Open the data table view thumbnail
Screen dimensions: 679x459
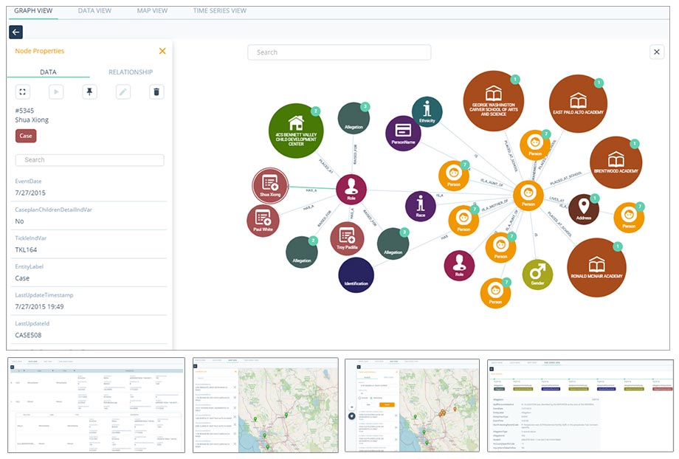(x=96, y=405)
